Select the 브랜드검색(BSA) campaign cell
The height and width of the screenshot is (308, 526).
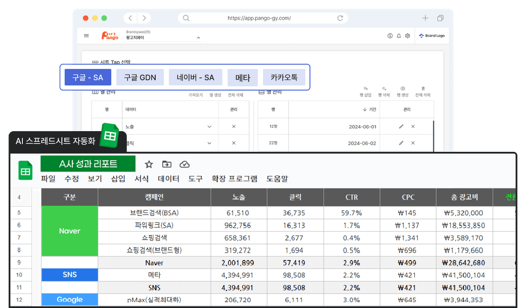point(154,213)
